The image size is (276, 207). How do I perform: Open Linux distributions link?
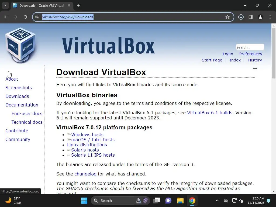coord(87,145)
